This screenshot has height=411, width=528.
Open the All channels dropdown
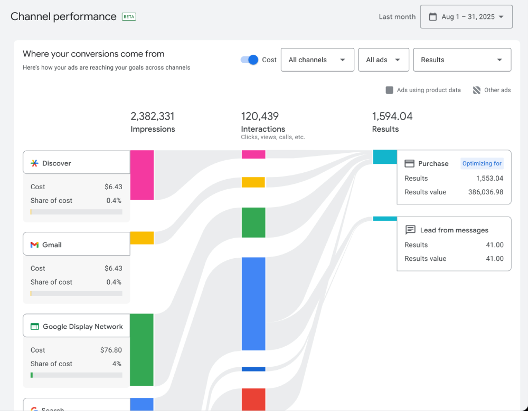[317, 60]
